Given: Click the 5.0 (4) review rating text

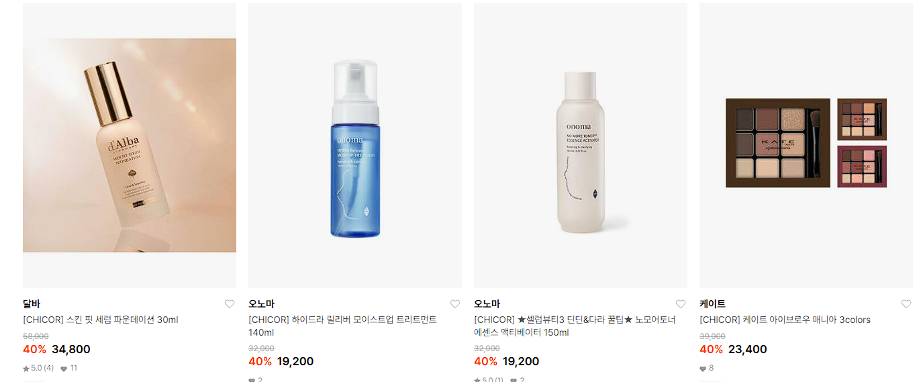Looking at the screenshot, I should point(42,368).
